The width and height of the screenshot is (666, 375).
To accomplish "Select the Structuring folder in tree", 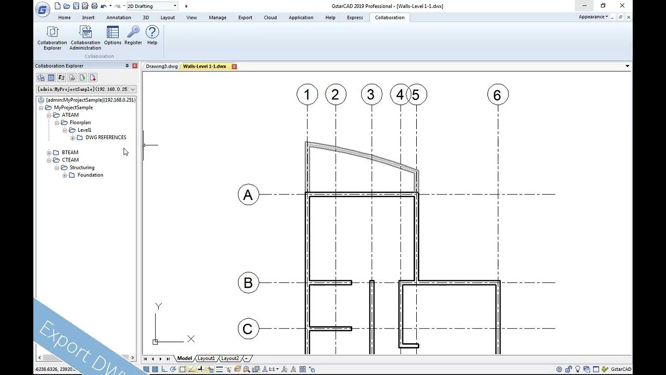I will [82, 168].
